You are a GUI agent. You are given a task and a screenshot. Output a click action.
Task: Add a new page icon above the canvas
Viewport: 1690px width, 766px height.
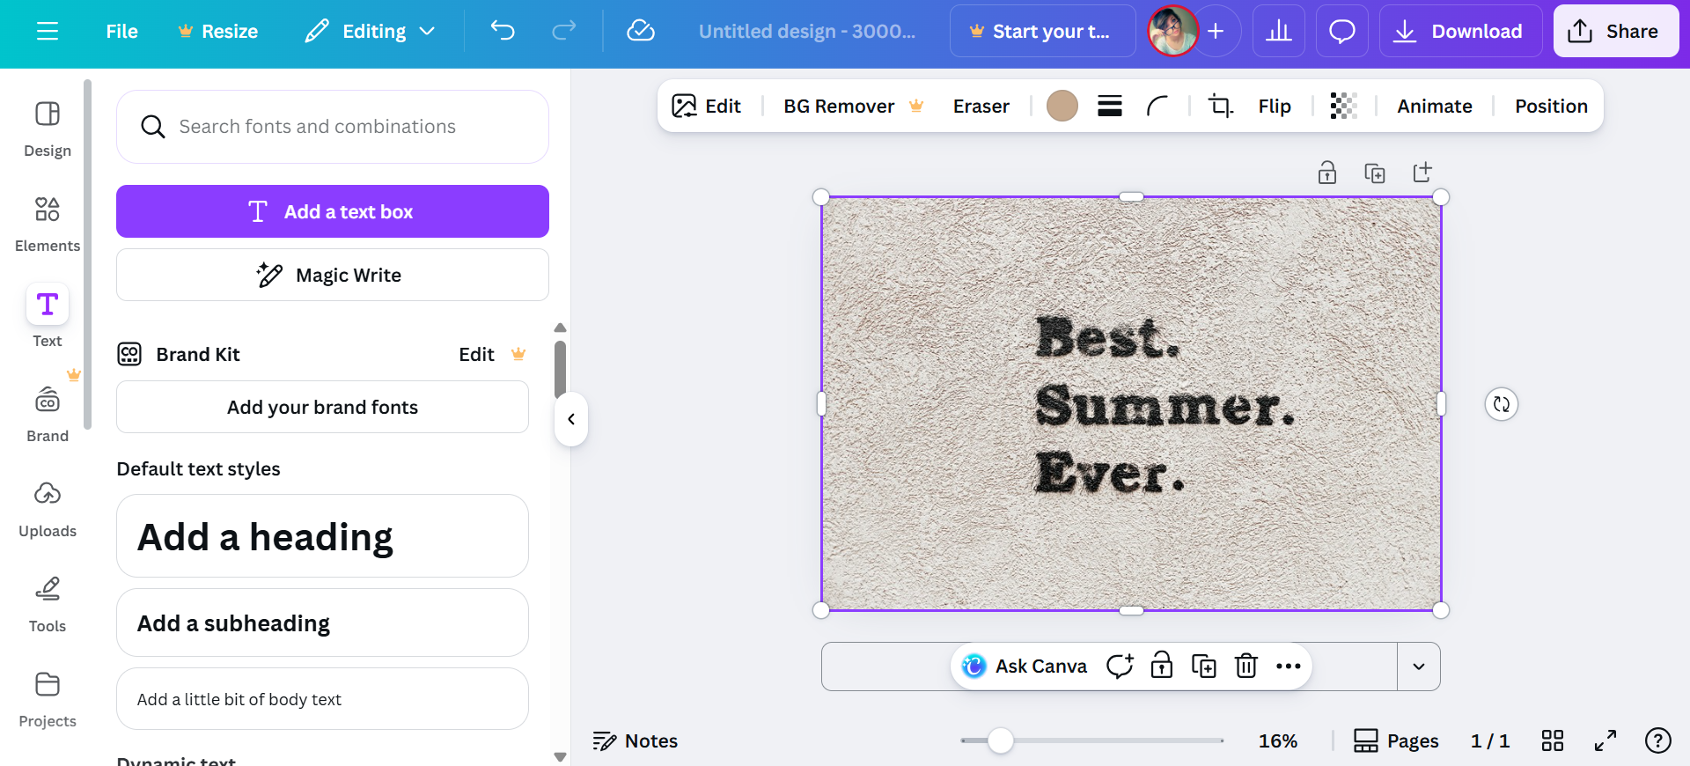click(1422, 173)
